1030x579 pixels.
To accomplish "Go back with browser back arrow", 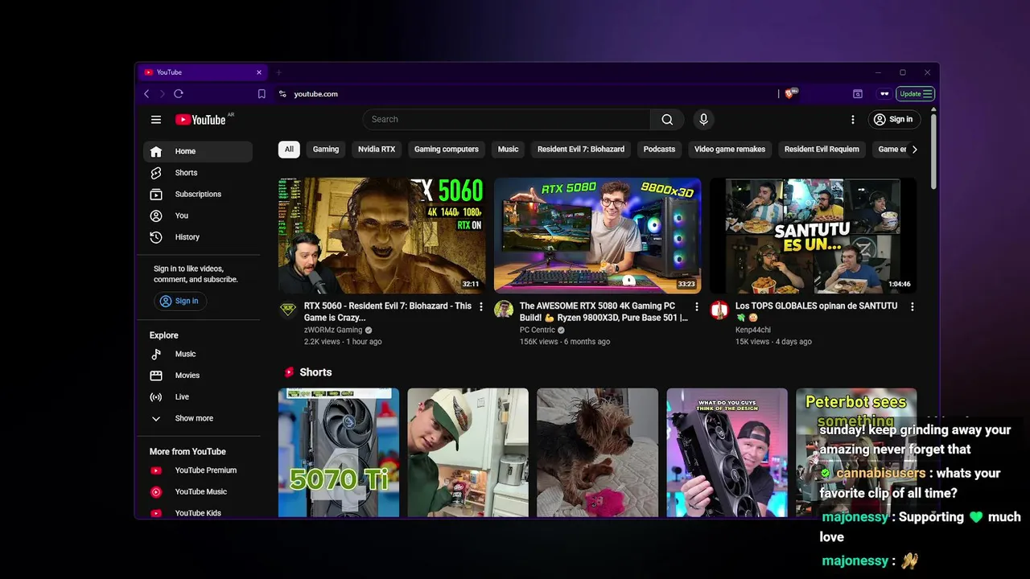I will click(146, 94).
